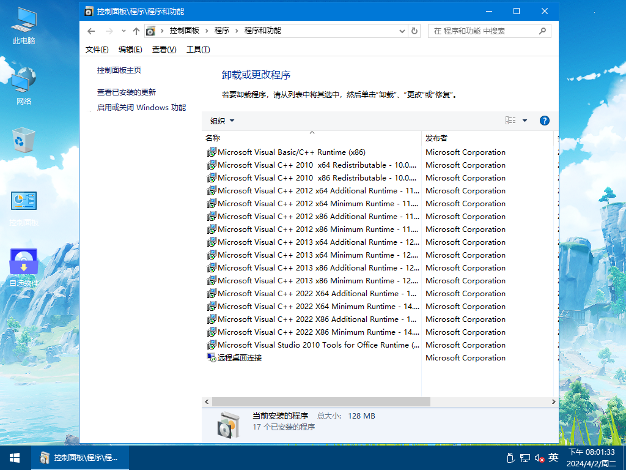Click the search box for 程序和功能

[484, 31]
